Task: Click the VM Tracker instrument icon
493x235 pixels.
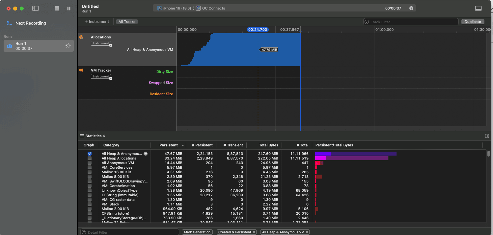Action: (x=81, y=70)
